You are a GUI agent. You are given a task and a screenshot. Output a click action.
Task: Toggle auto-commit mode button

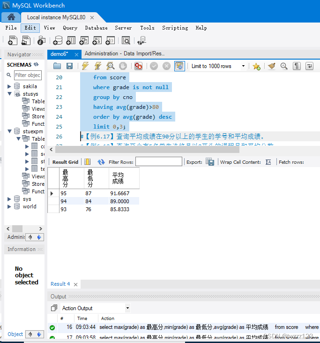179,66
